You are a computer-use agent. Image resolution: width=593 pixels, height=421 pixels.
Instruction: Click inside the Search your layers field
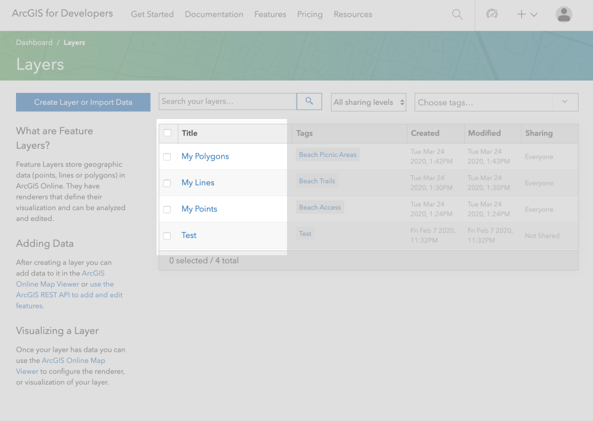tap(227, 101)
